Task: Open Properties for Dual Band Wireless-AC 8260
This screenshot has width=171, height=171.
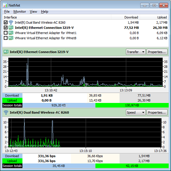Action: [x=157, y=113]
